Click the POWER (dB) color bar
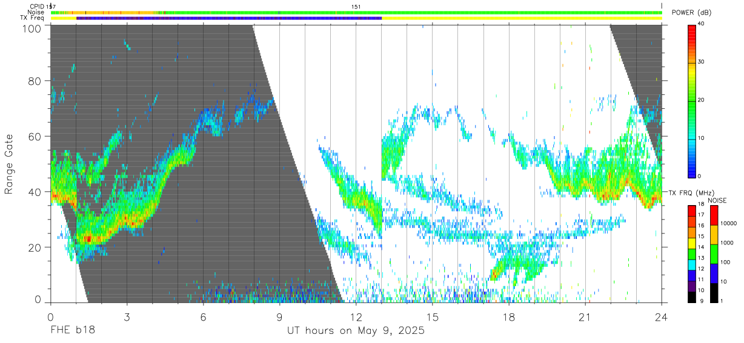Viewport: 744px width, 343px height. 692,100
